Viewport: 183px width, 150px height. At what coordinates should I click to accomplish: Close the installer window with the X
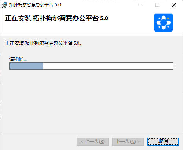174,5
